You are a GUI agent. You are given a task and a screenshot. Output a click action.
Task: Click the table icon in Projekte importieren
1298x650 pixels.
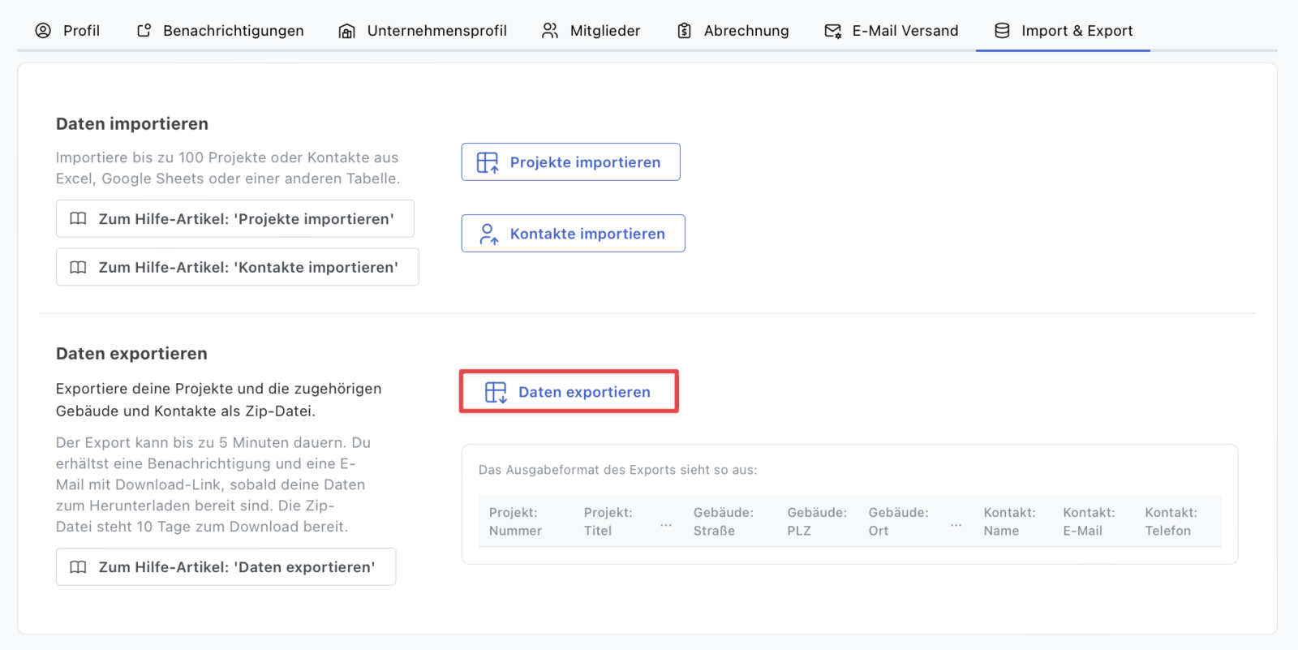[x=488, y=162]
